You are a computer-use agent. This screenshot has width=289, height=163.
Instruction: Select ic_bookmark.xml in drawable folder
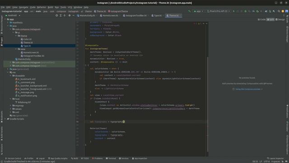[25, 79]
